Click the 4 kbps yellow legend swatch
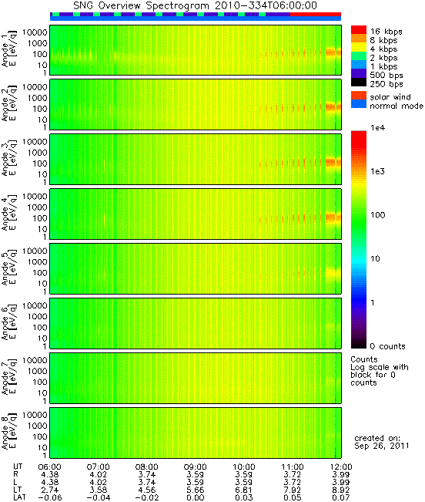Image resolution: width=425 pixels, height=502 pixels. pos(359,47)
